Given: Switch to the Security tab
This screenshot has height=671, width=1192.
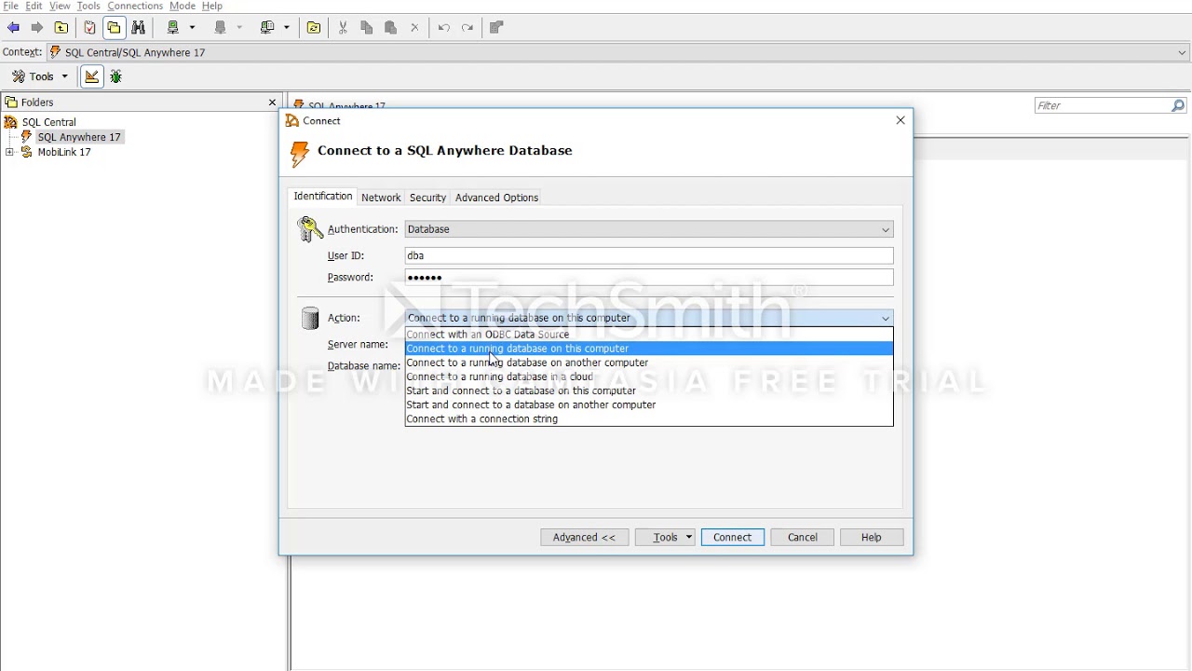Looking at the screenshot, I should coord(427,198).
